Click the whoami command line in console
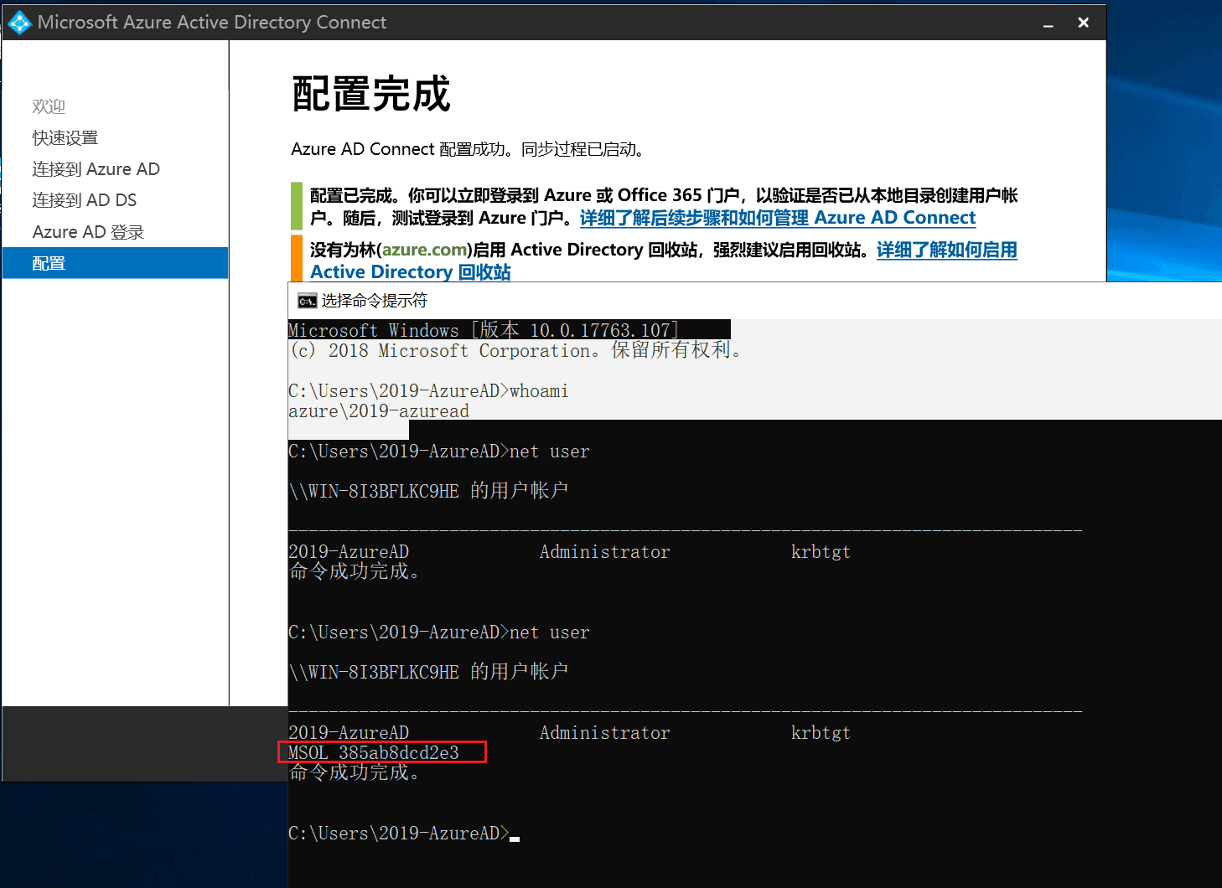The width and height of the screenshot is (1222, 888). pos(427,391)
